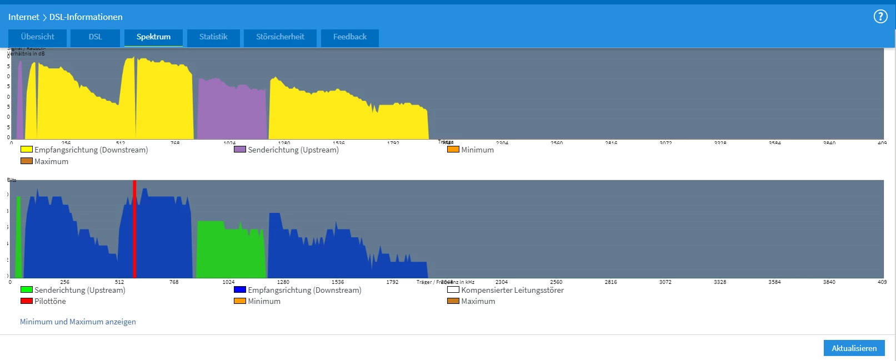Click the active Spektrum tab
The image size is (896, 361).
tap(153, 37)
